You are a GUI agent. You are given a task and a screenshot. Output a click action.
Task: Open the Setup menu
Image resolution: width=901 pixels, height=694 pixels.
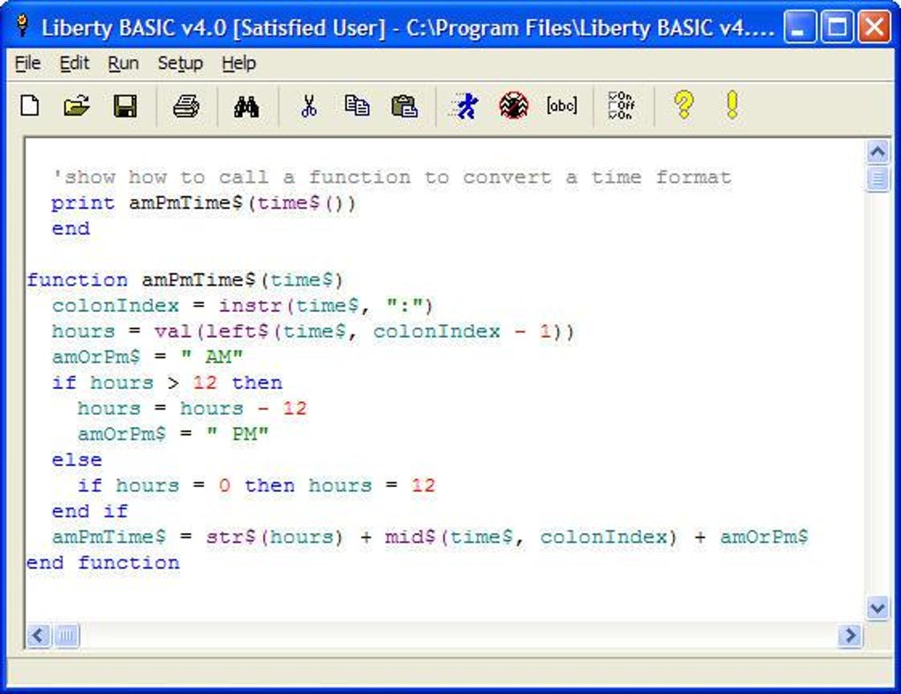pyautogui.click(x=180, y=64)
